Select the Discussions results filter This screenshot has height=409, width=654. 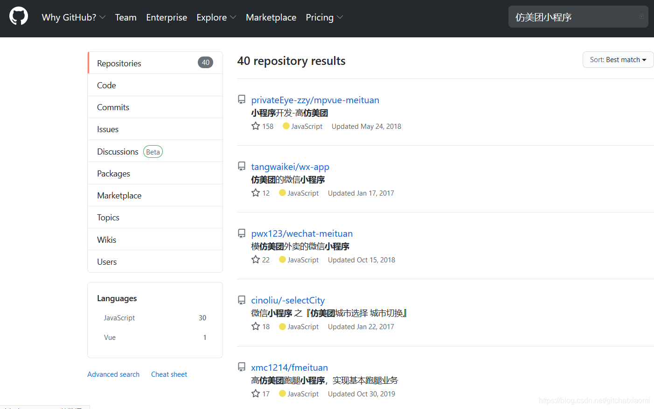click(x=155, y=151)
